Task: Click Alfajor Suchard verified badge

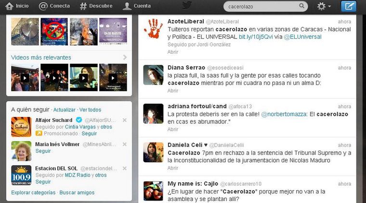Action: click(x=79, y=120)
